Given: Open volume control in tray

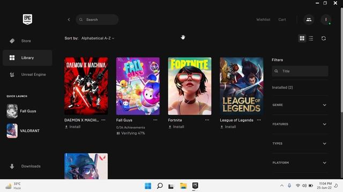Looking at the screenshot, I should 304,186.
